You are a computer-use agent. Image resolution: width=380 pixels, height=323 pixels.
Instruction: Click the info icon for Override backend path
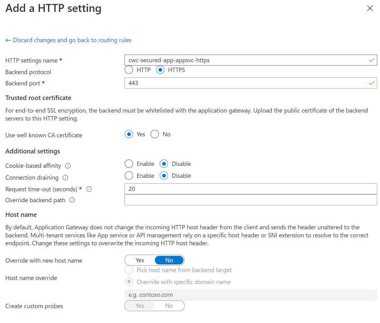click(x=72, y=200)
